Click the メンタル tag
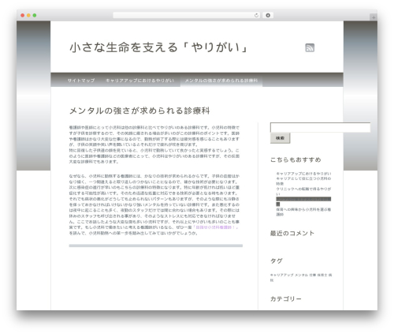394x334 pixels. (x=301, y=275)
